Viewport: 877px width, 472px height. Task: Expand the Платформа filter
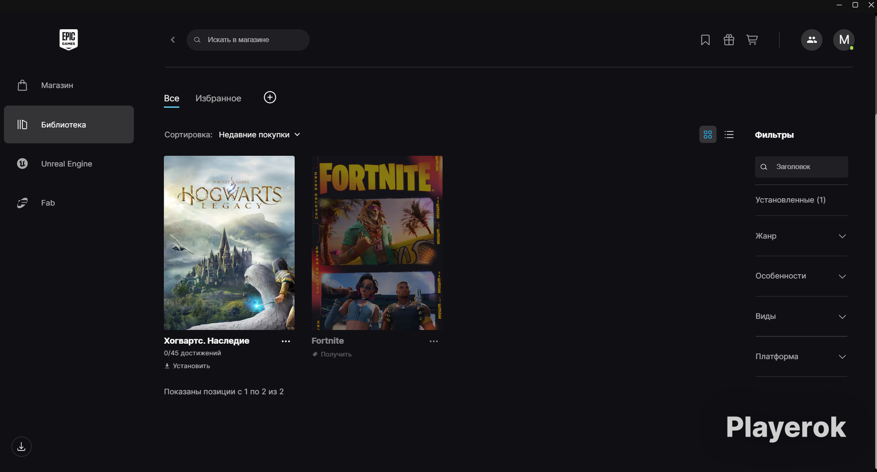pos(801,356)
